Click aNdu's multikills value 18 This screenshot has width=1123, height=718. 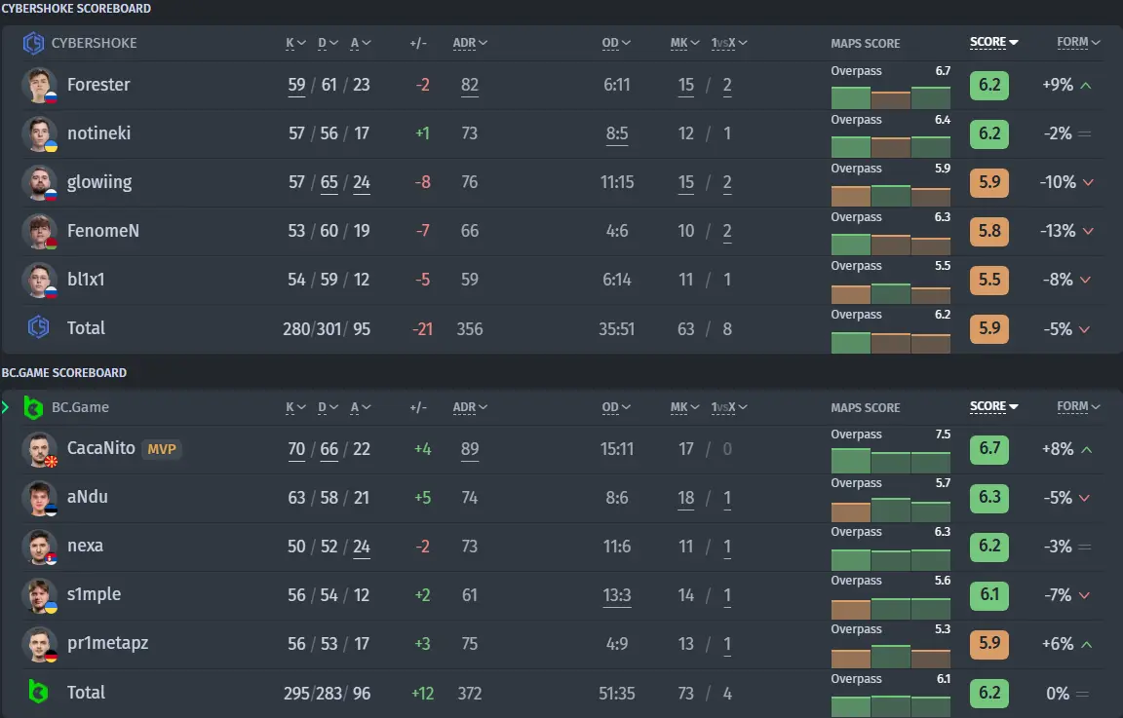[685, 498]
